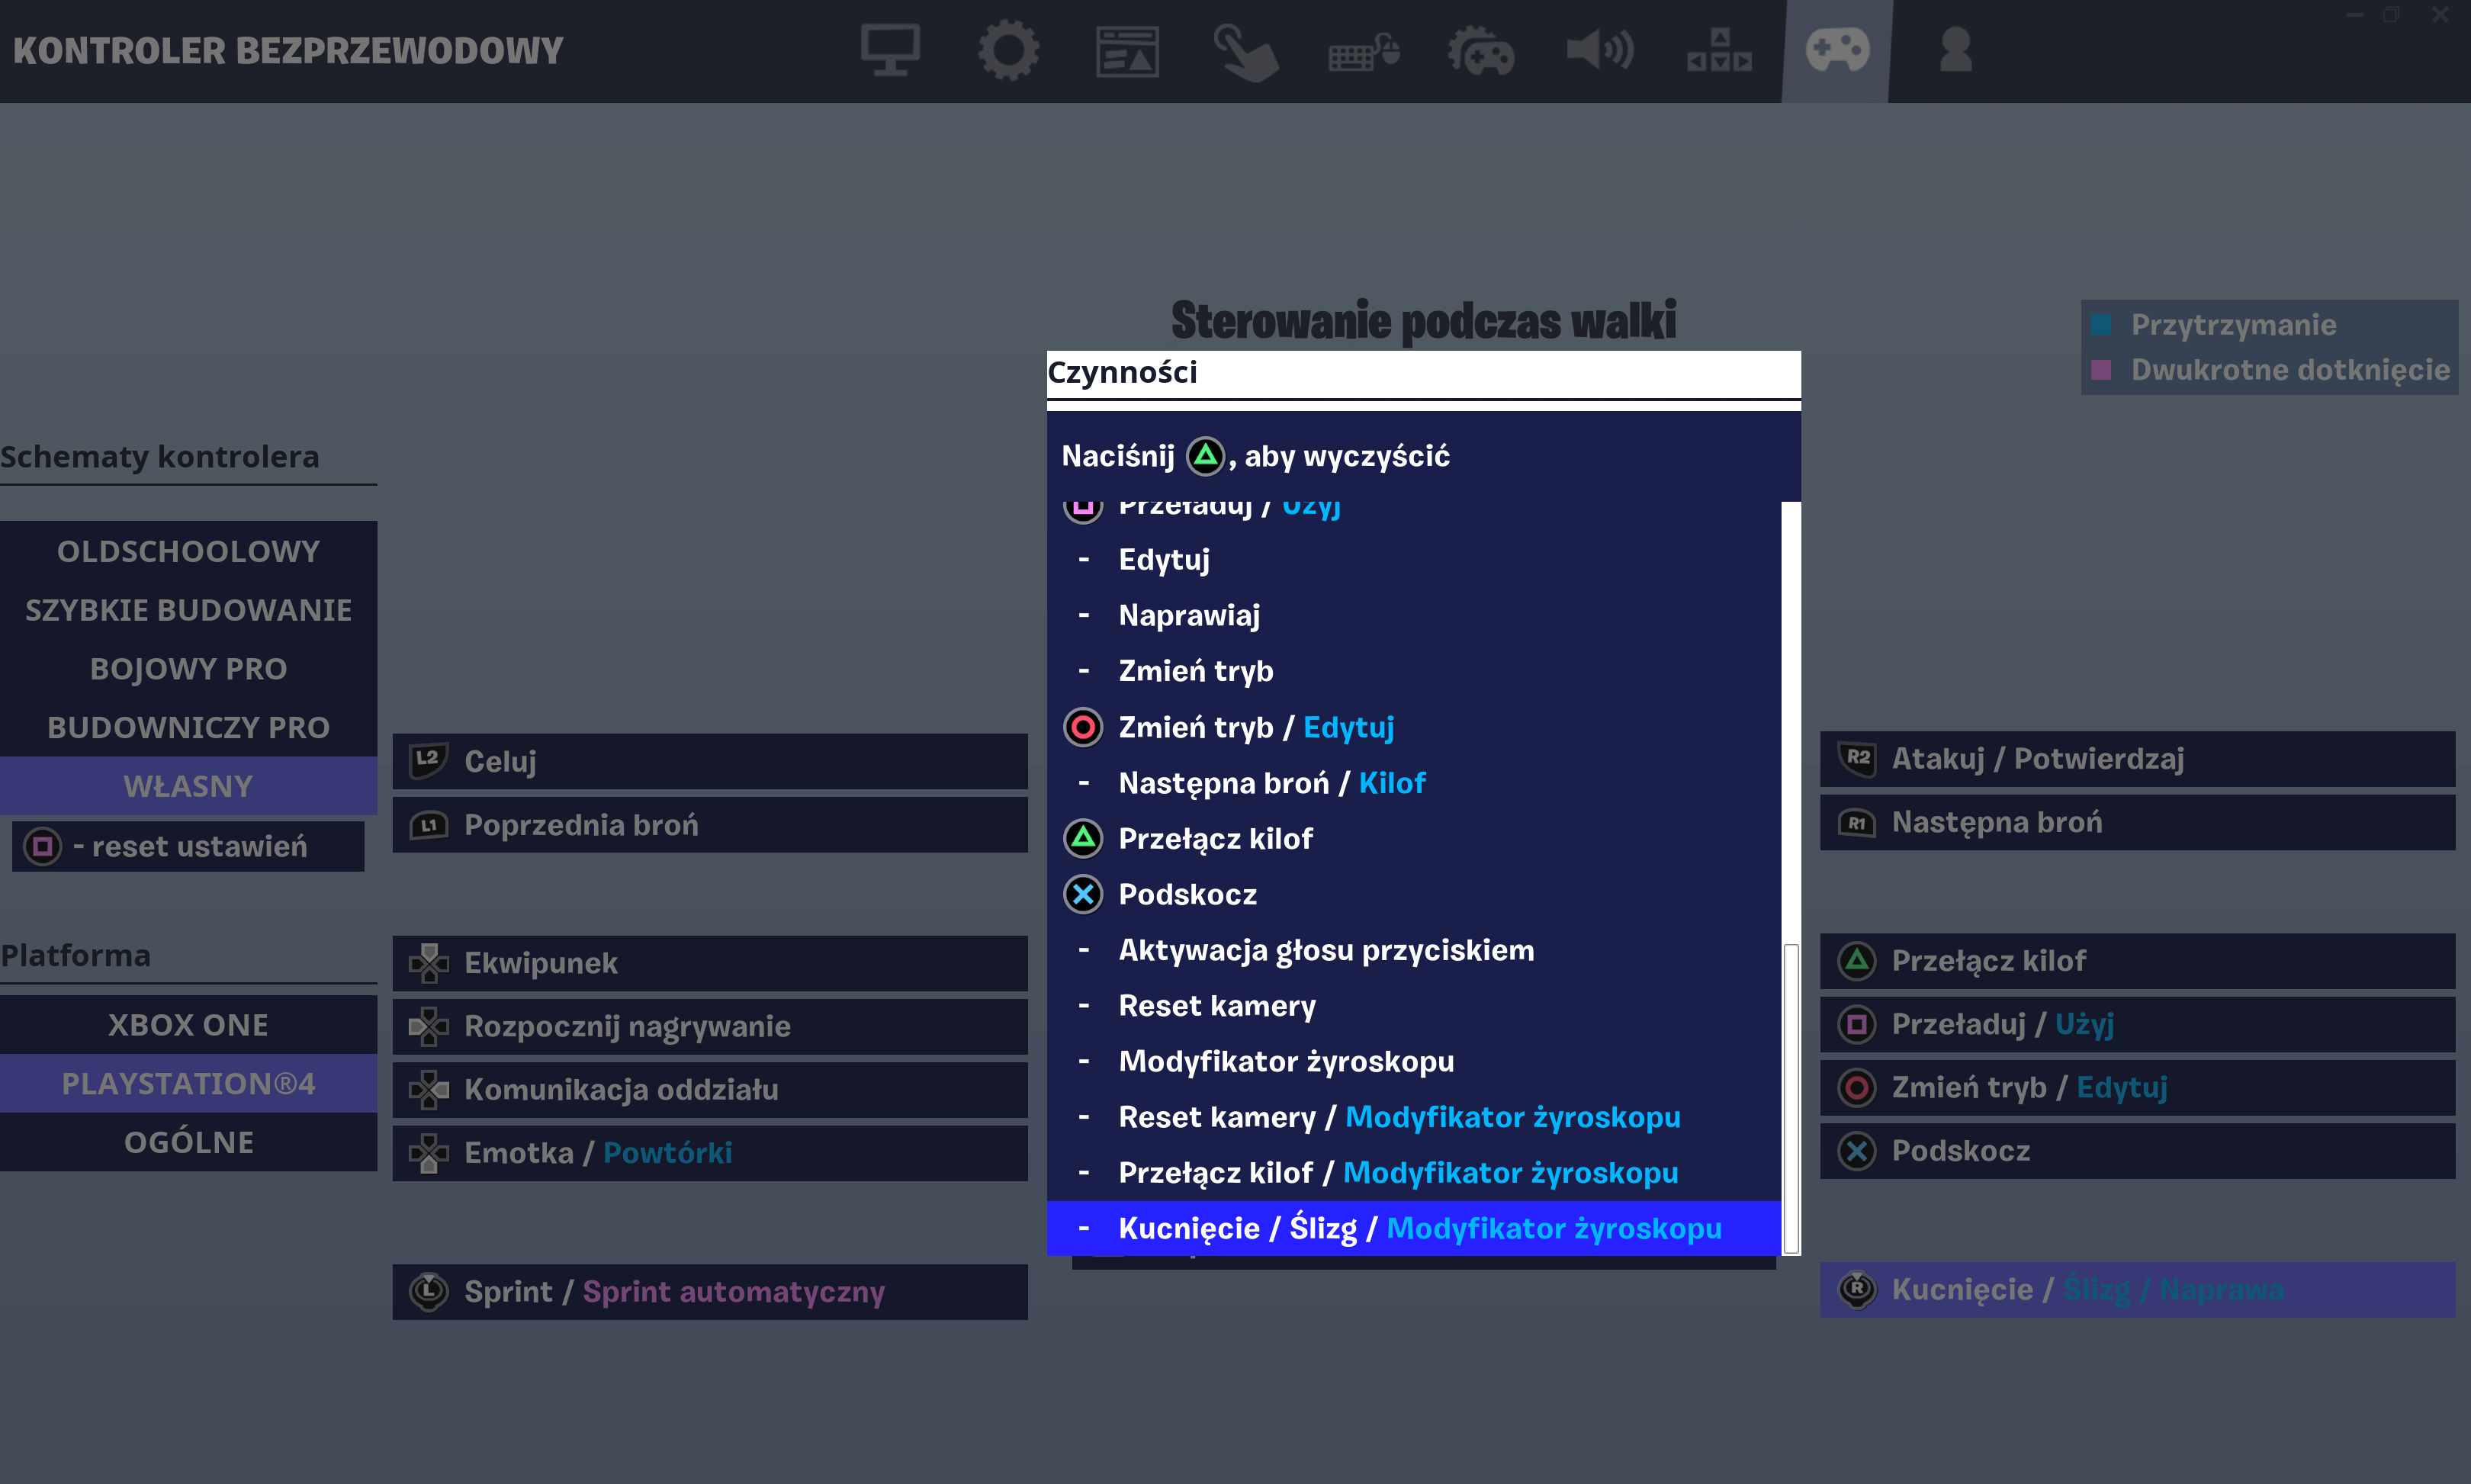Open binding dropdown for Poprzednia broń

point(710,825)
